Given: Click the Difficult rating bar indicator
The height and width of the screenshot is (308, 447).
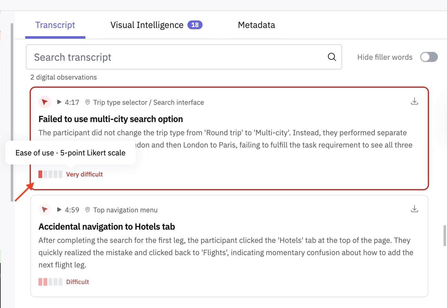Looking at the screenshot, I should tap(50, 282).
